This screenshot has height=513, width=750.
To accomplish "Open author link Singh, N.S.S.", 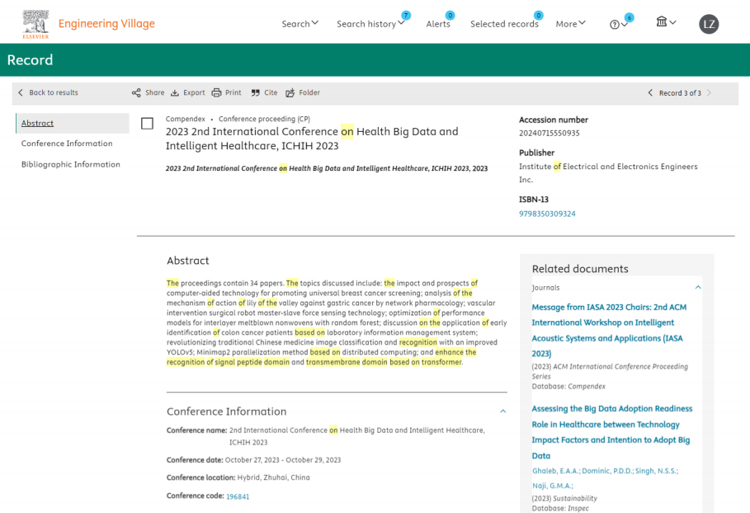I will coord(657,471).
